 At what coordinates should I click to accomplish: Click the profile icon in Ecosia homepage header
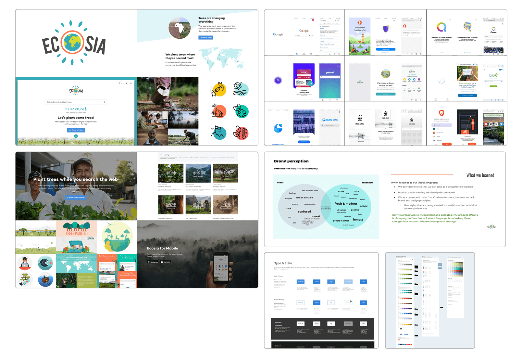(x=127, y=83)
